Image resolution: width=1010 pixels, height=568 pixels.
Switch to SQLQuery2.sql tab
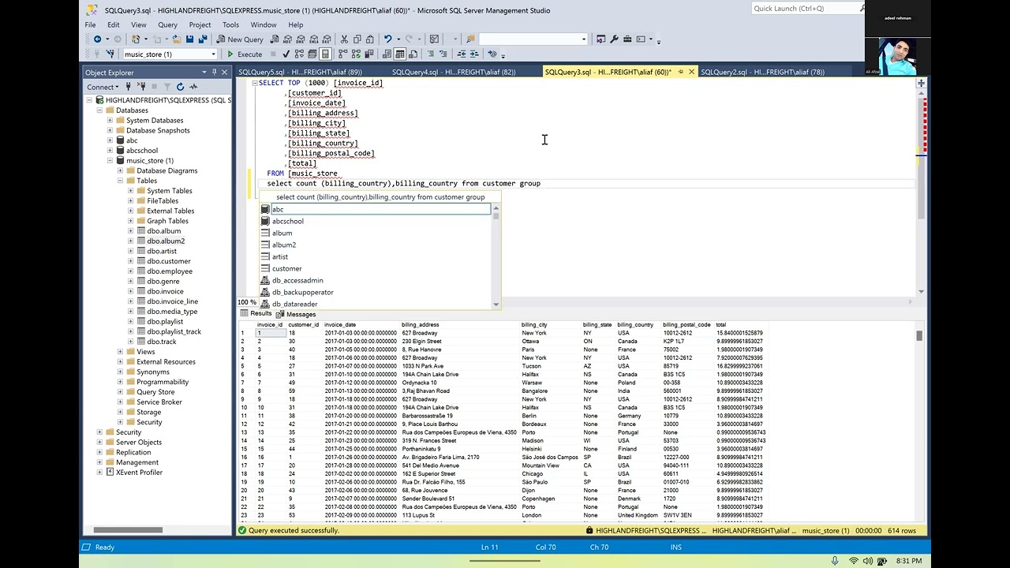tap(762, 72)
